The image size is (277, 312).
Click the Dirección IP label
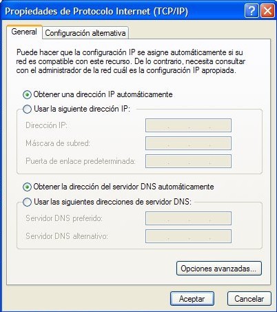(46, 125)
